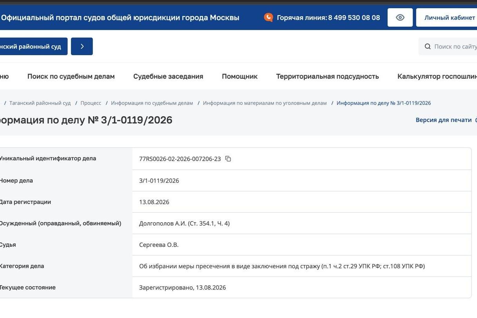Follow the Процесс breadcrumb link
This screenshot has height=318, width=477.
(x=91, y=103)
